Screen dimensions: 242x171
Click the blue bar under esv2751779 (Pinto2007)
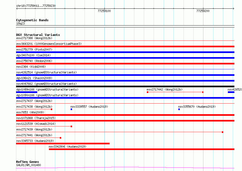[x=125, y=52]
